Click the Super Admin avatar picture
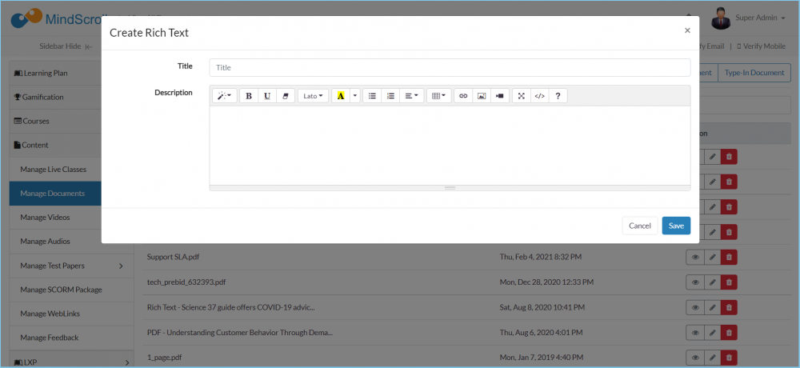Image resolution: width=800 pixels, height=368 pixels. 721,18
